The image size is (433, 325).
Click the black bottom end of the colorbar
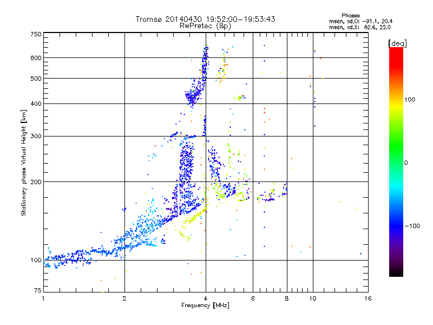(396, 272)
